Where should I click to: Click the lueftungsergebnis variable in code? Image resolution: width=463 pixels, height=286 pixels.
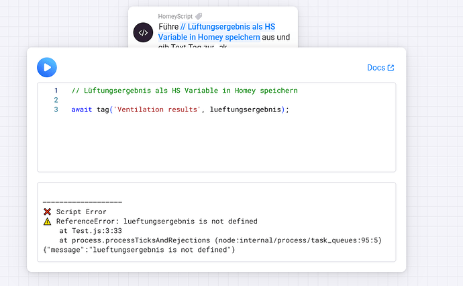coord(246,109)
